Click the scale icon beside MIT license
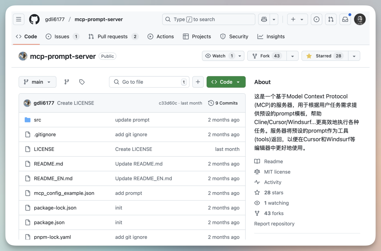The image size is (381, 251). coord(257,172)
